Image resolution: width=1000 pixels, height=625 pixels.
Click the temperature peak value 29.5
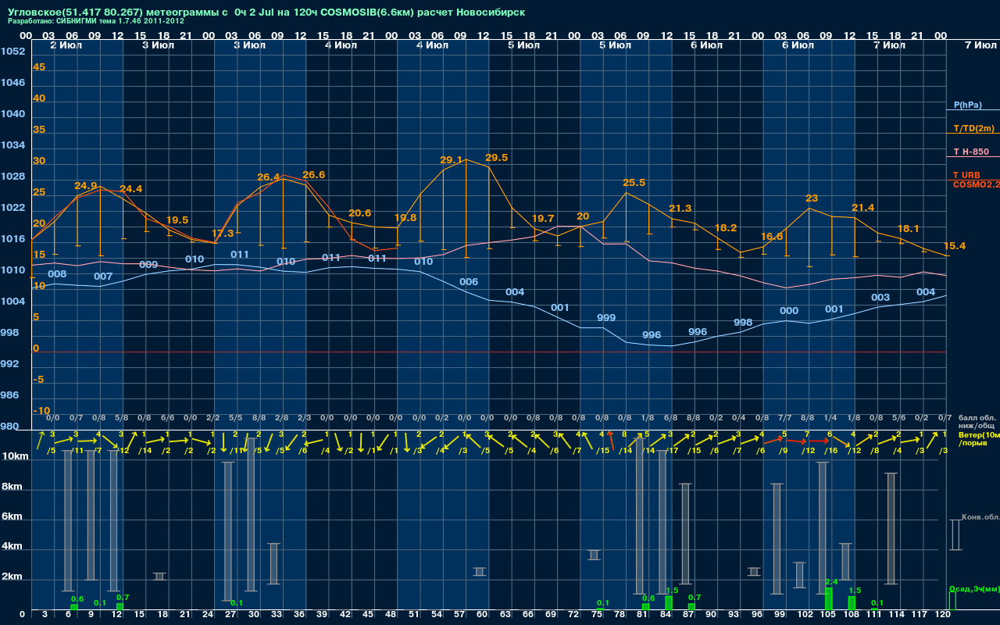point(497,158)
